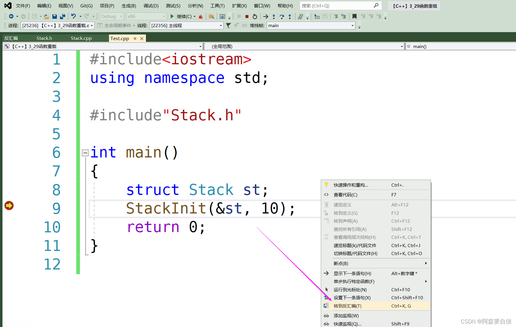Select Show Next Statement context entry
Viewport: 516px width, 327px height.
pyautogui.click(x=376, y=273)
